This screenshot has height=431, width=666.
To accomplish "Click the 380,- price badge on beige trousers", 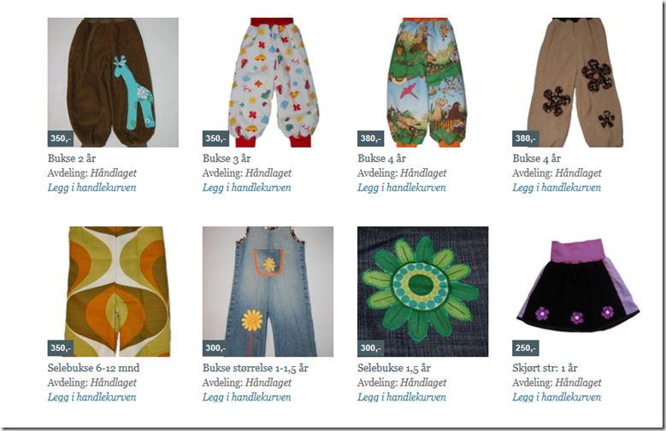I will pyautogui.click(x=526, y=138).
